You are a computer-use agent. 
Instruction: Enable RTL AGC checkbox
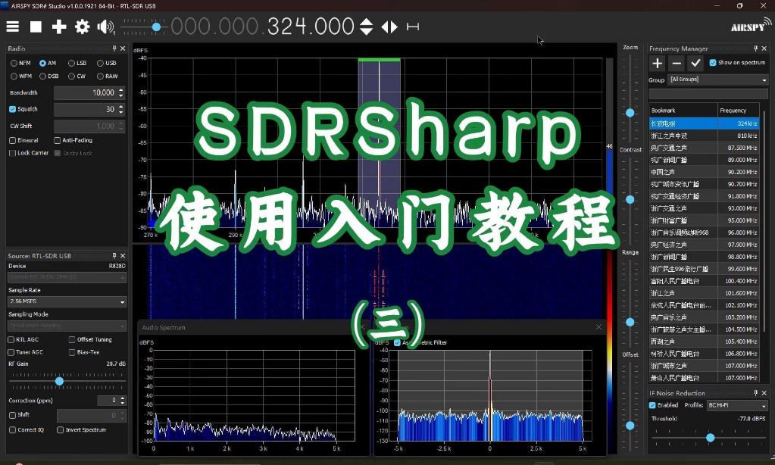11,339
